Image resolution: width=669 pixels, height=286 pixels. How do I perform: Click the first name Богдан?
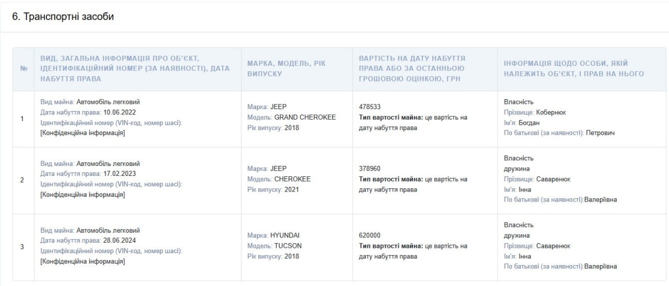[x=530, y=123]
